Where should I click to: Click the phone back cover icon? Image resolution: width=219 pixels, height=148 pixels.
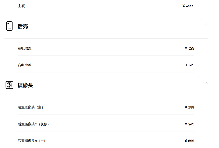9,26
